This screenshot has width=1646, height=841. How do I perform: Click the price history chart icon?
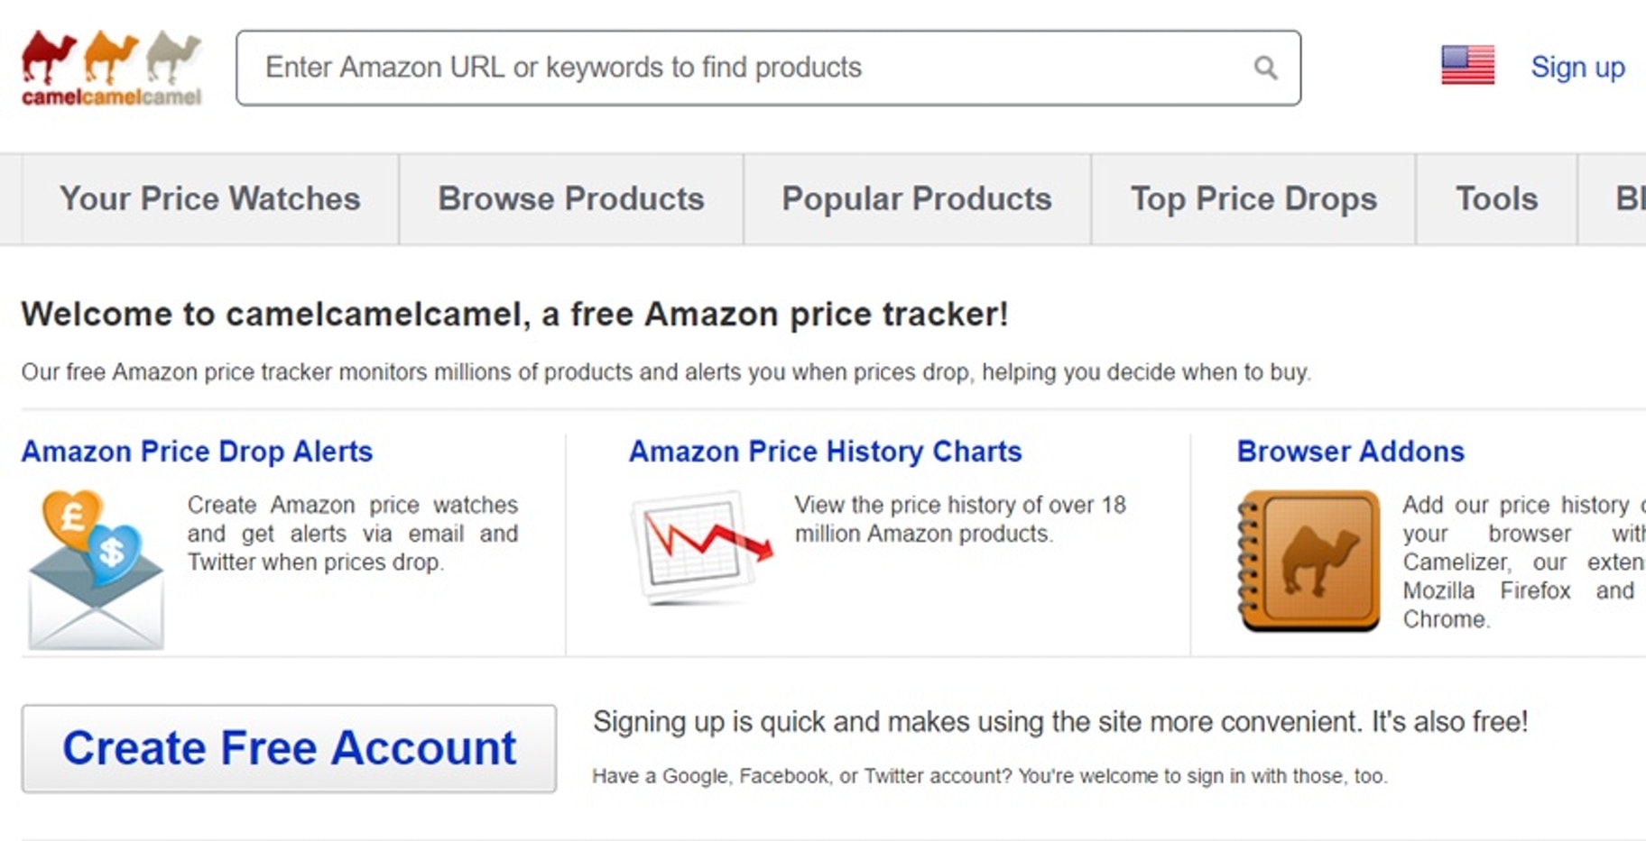[x=701, y=547]
